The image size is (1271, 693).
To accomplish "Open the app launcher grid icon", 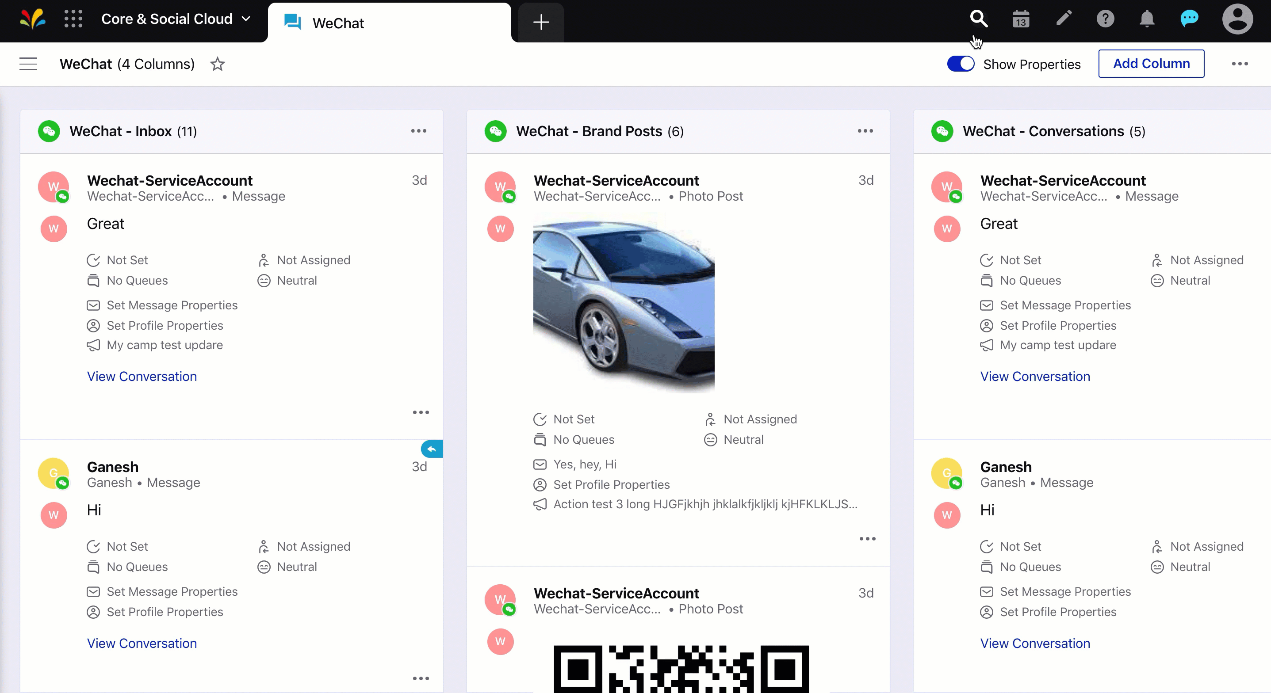I will coord(73,19).
